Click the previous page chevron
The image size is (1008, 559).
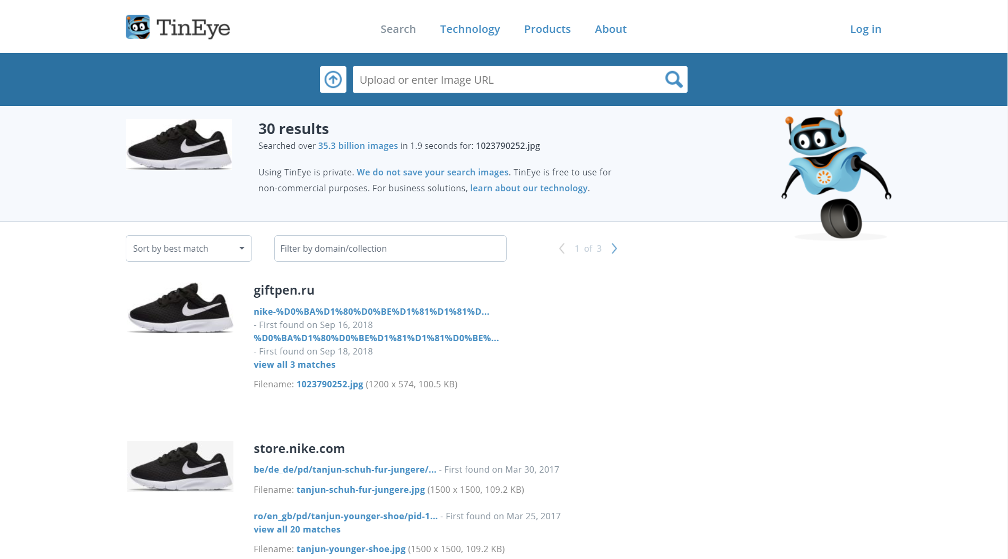coord(562,249)
